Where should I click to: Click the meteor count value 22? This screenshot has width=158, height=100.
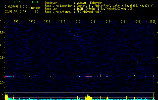pos(36,11)
